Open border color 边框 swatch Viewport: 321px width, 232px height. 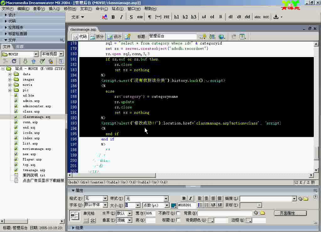pyautogui.click(x=249, y=220)
